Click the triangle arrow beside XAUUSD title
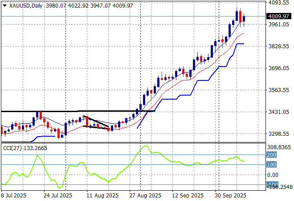Viewport: 294px width, 201px height. point(4,5)
